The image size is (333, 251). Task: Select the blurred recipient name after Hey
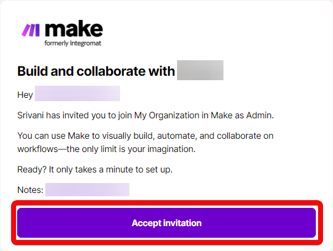(77, 94)
